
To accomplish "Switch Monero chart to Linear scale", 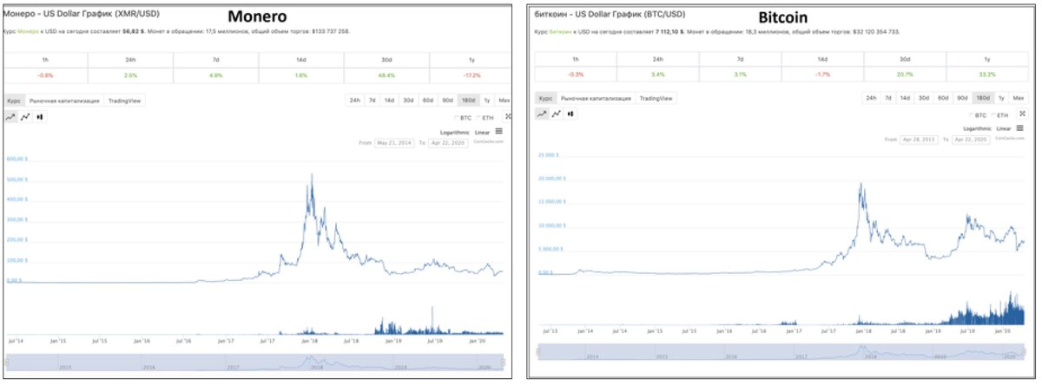I will coord(482,131).
